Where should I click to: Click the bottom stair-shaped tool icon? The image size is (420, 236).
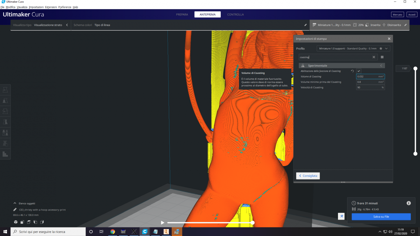point(5,154)
